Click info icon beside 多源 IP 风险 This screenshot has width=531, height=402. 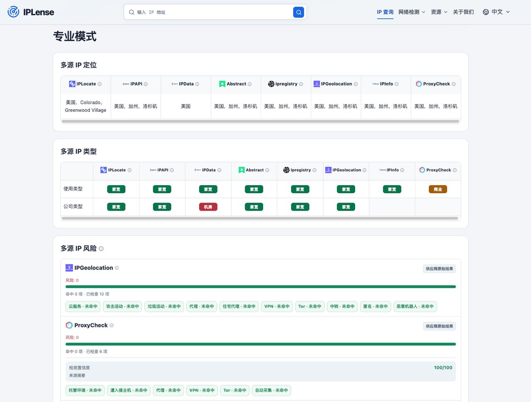point(101,249)
